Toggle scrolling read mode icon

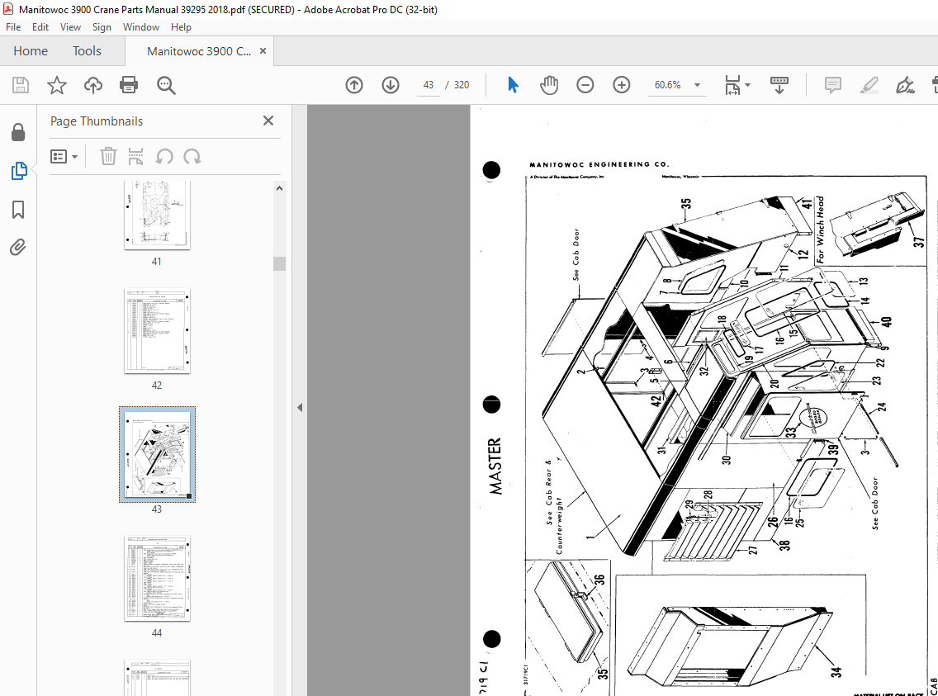click(779, 85)
